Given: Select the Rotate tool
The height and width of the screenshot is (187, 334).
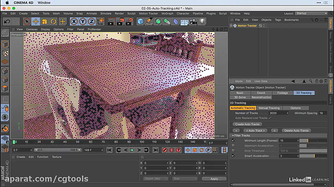Looking at the screenshot, I should pyautogui.click(x=53, y=22).
